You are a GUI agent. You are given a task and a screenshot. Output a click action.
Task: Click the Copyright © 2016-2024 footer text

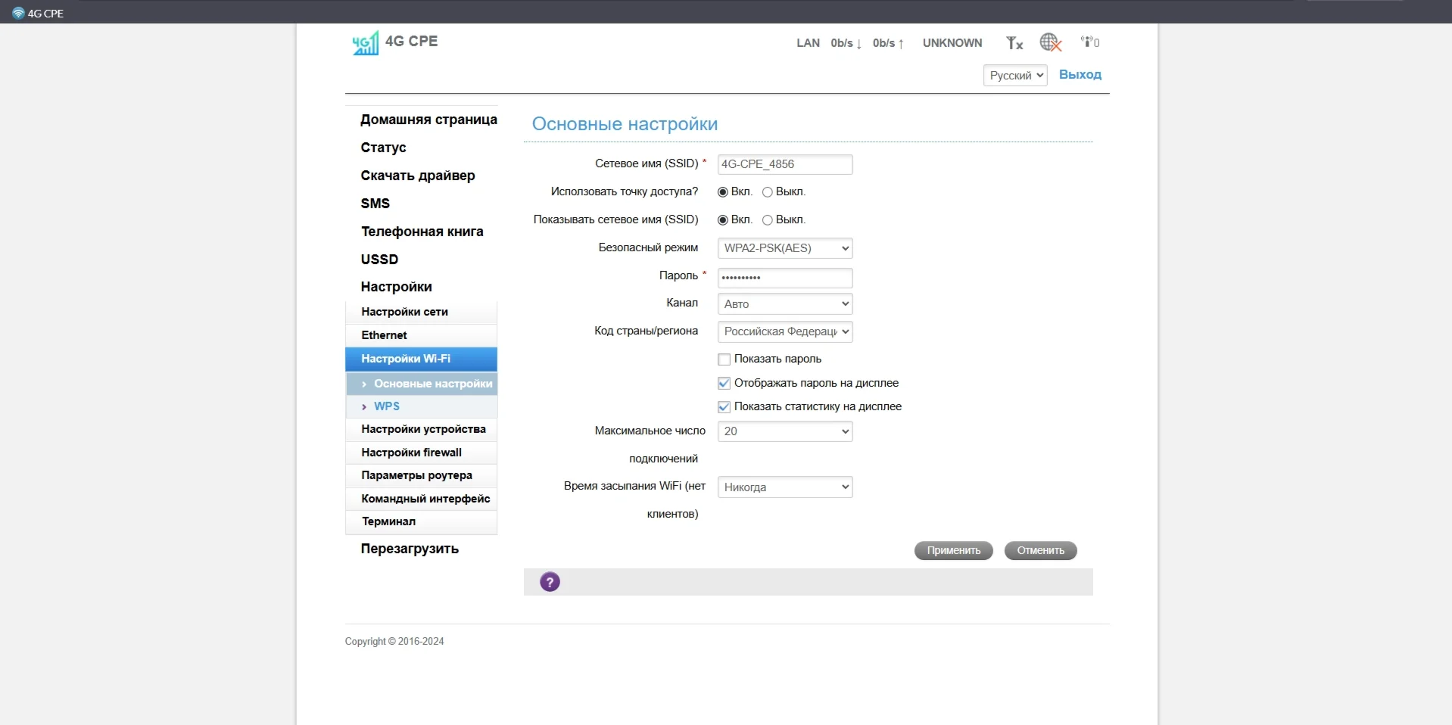394,641
